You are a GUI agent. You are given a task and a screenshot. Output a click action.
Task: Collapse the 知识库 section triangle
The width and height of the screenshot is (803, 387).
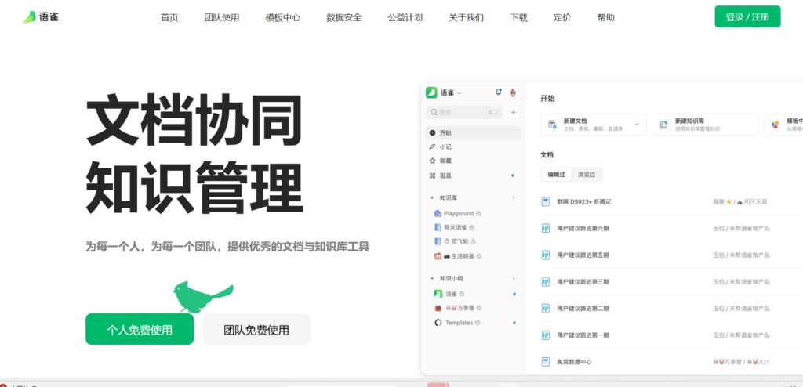[x=432, y=198]
